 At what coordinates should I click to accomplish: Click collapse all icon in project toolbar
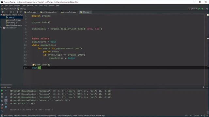tap(14, 12)
